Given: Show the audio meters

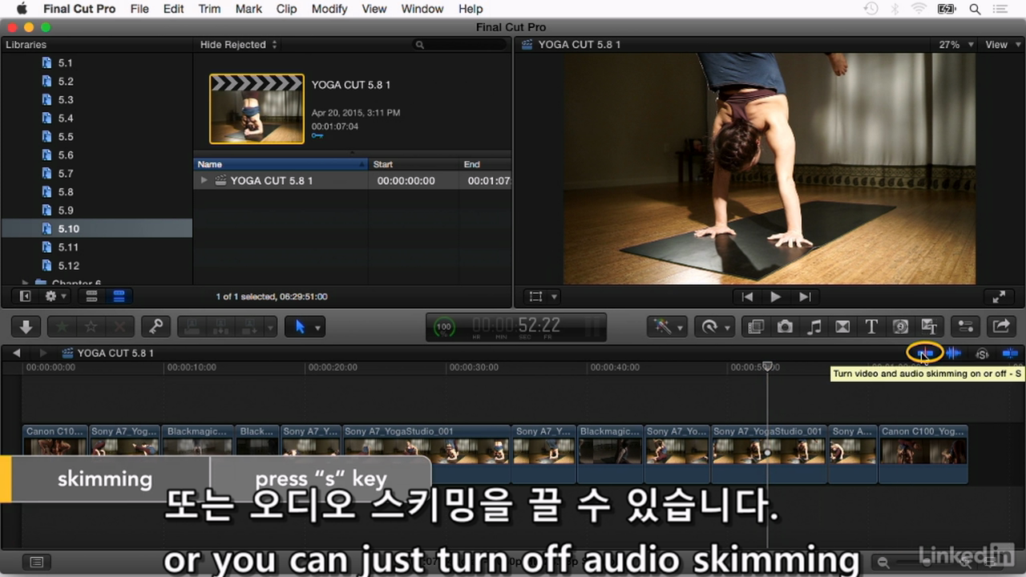Looking at the screenshot, I should (592, 327).
